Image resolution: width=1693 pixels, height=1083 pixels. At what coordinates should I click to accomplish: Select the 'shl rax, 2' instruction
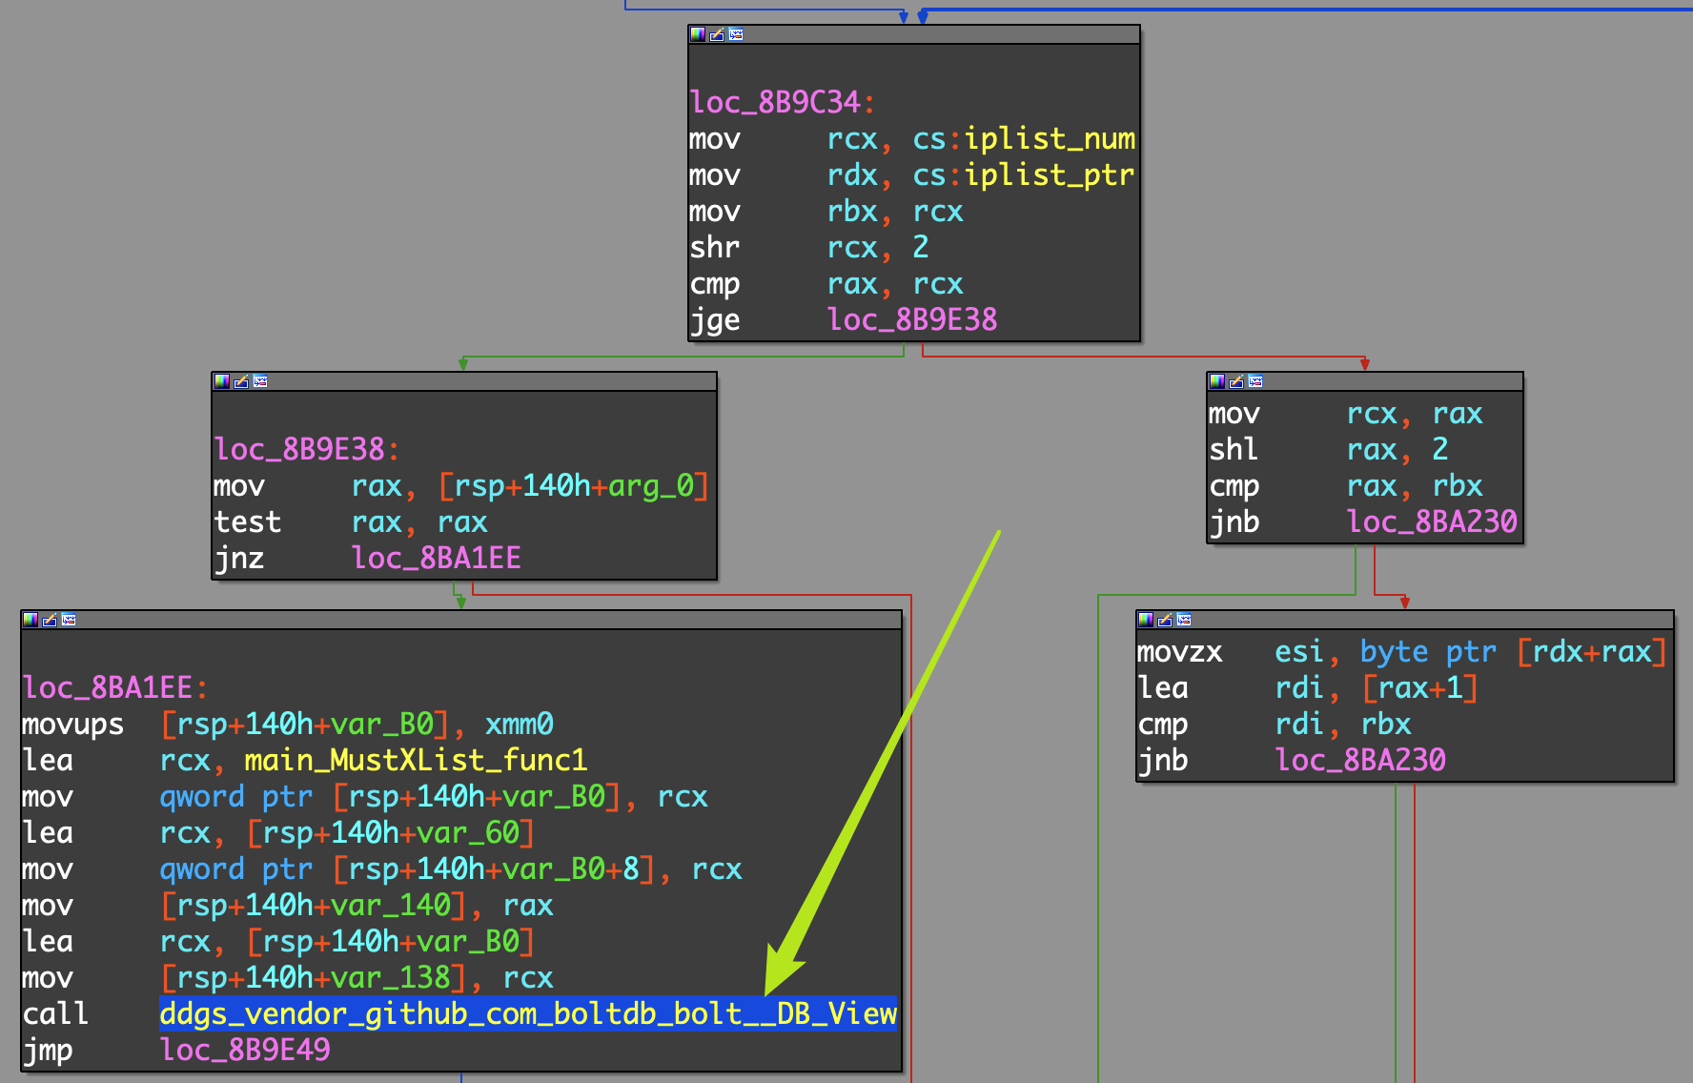click(x=1329, y=450)
